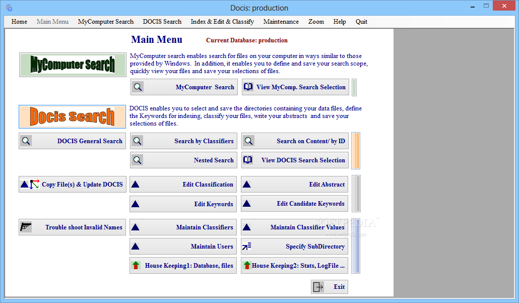Click 'Current Database: production' text
The height and width of the screenshot is (303, 519).
click(x=247, y=40)
